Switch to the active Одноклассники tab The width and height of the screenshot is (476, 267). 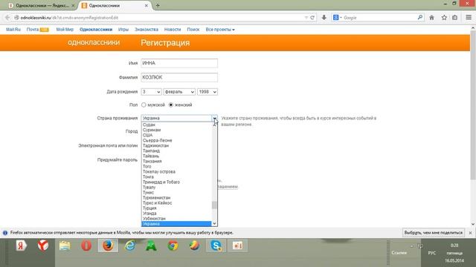coord(115,5)
